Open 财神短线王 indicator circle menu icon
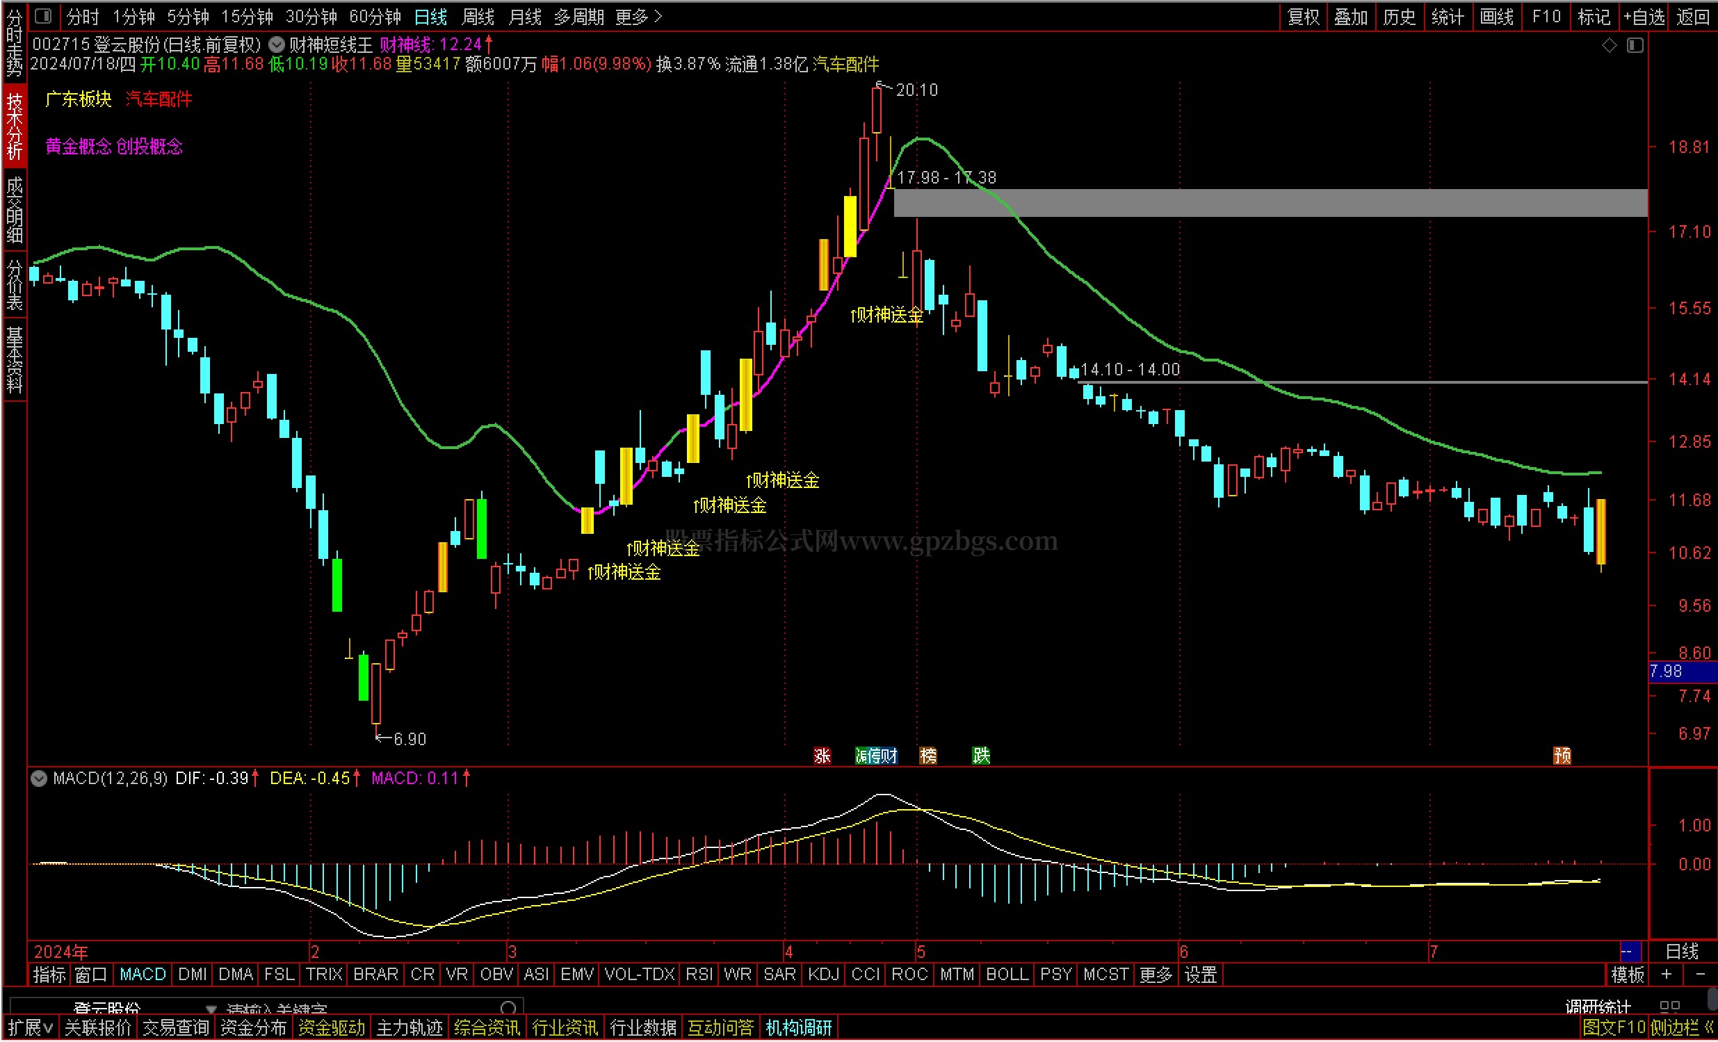This screenshot has height=1042, width=1718. [277, 44]
